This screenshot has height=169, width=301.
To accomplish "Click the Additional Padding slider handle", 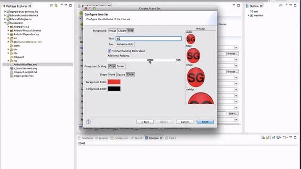I will point(150,60).
